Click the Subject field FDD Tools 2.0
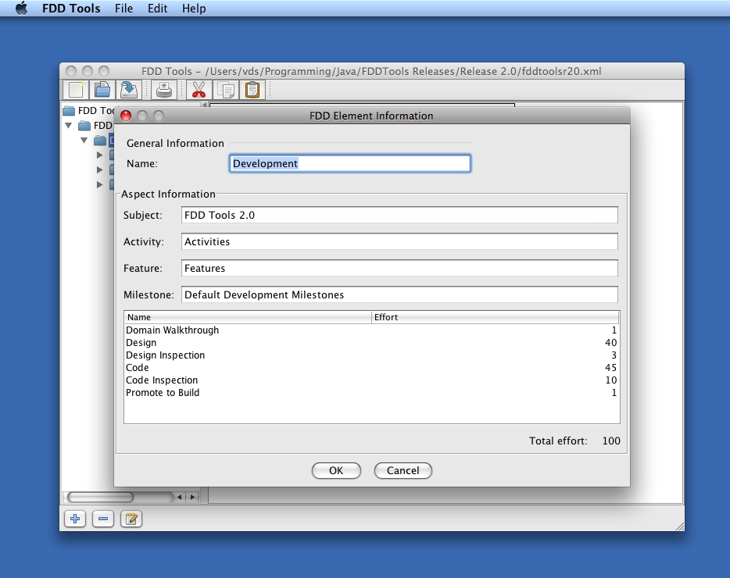The height and width of the screenshot is (578, 730). (x=399, y=215)
